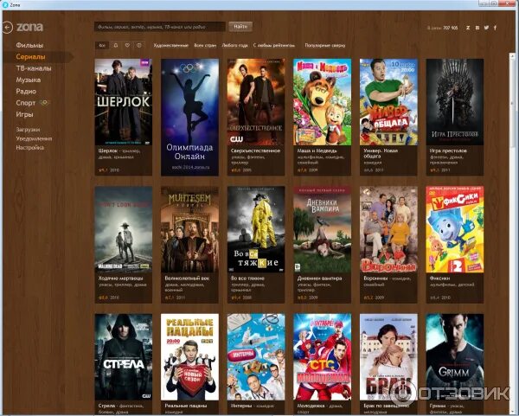Click the Игра престолов title text

(x=448, y=150)
